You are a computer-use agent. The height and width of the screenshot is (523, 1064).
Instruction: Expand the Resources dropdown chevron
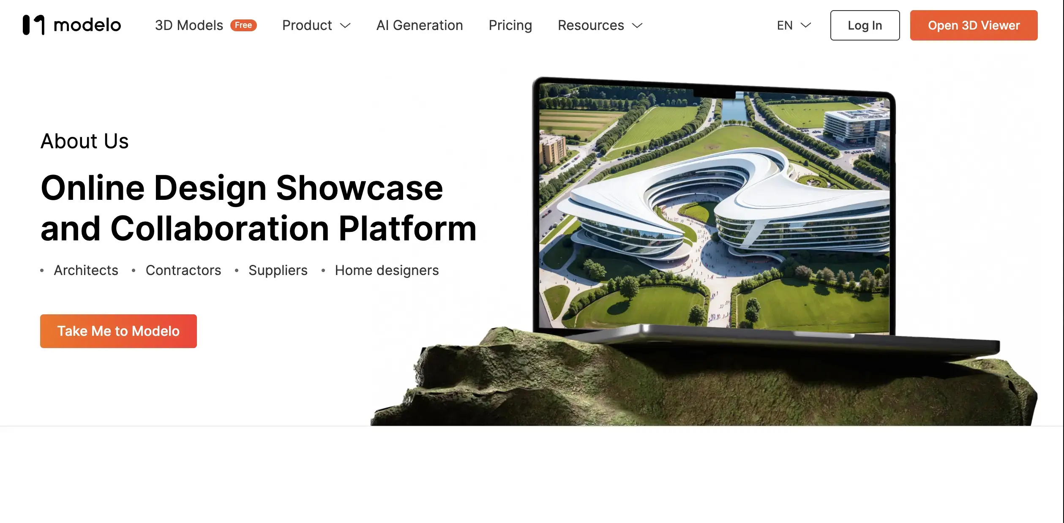coord(637,25)
